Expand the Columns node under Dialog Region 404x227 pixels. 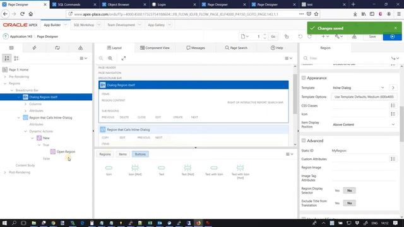pos(25,104)
